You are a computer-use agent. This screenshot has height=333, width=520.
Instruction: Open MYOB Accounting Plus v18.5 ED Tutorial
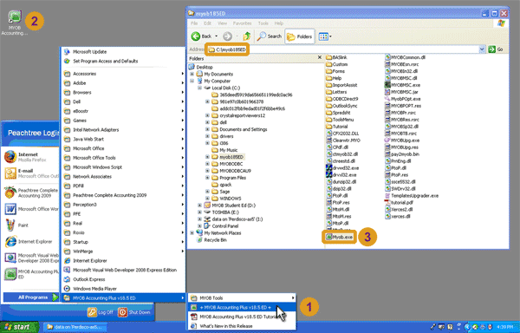pyautogui.click(x=242, y=317)
